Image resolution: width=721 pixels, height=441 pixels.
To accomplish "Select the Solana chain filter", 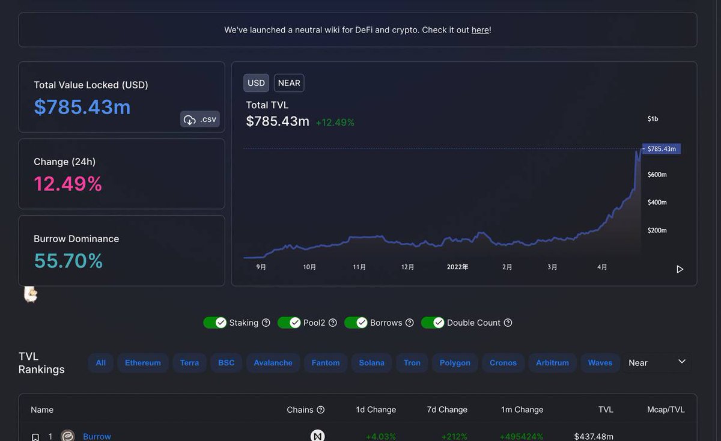I will click(371, 362).
